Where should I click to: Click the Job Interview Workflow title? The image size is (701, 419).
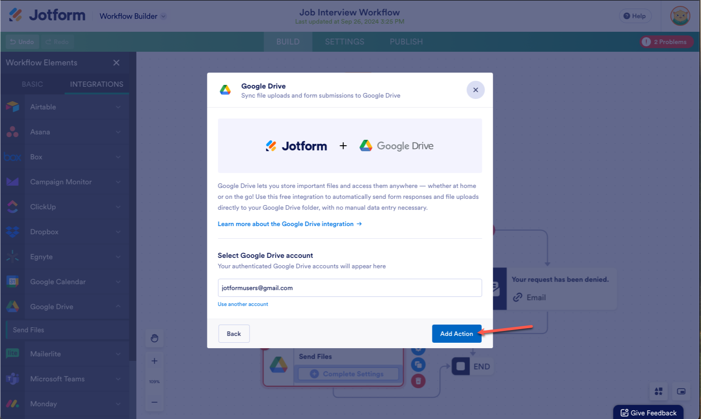pyautogui.click(x=350, y=12)
